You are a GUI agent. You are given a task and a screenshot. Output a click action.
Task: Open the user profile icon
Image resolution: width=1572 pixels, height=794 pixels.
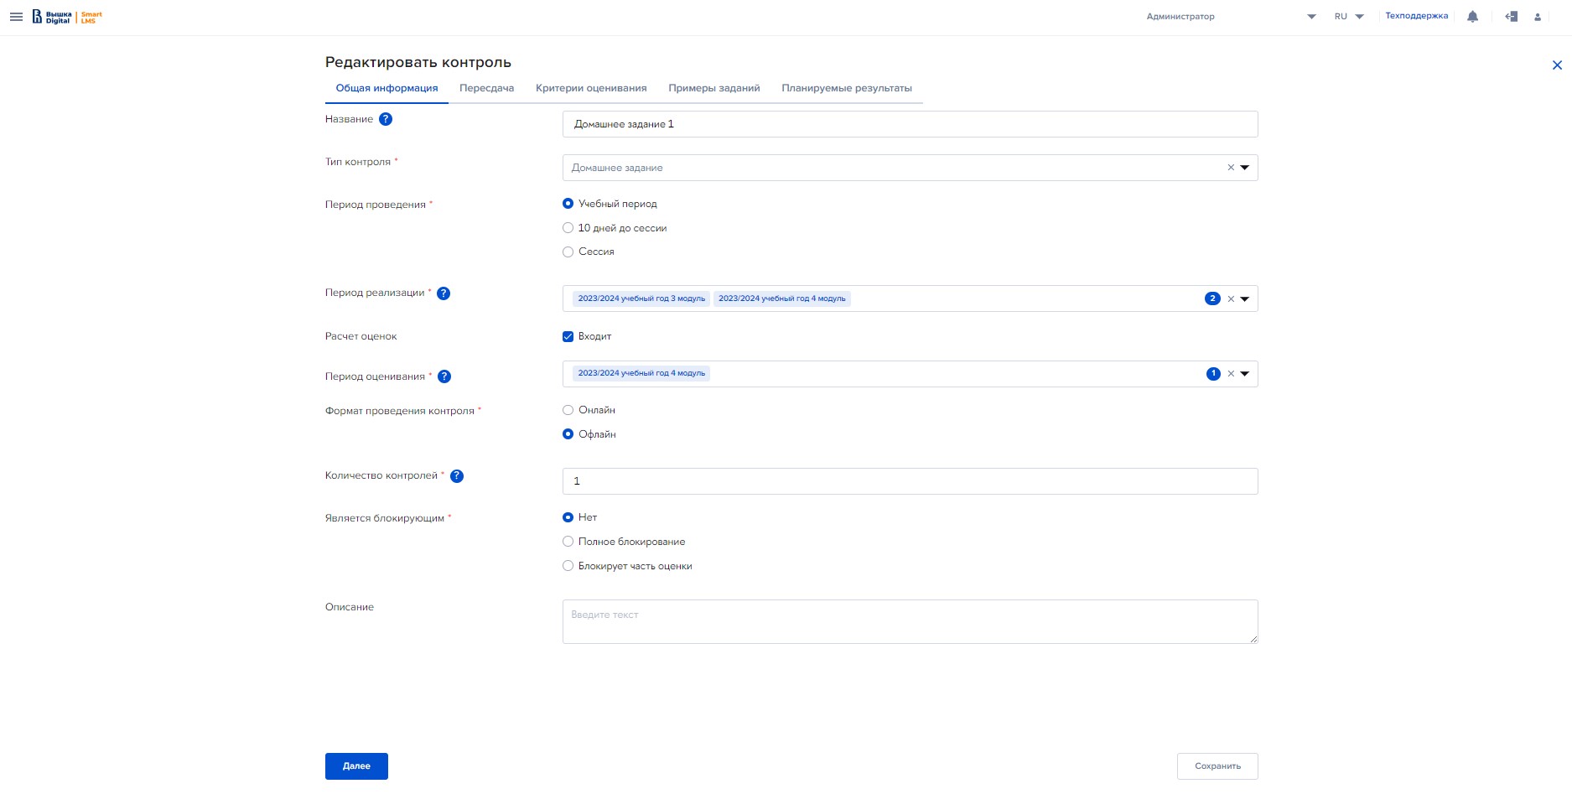click(x=1537, y=17)
